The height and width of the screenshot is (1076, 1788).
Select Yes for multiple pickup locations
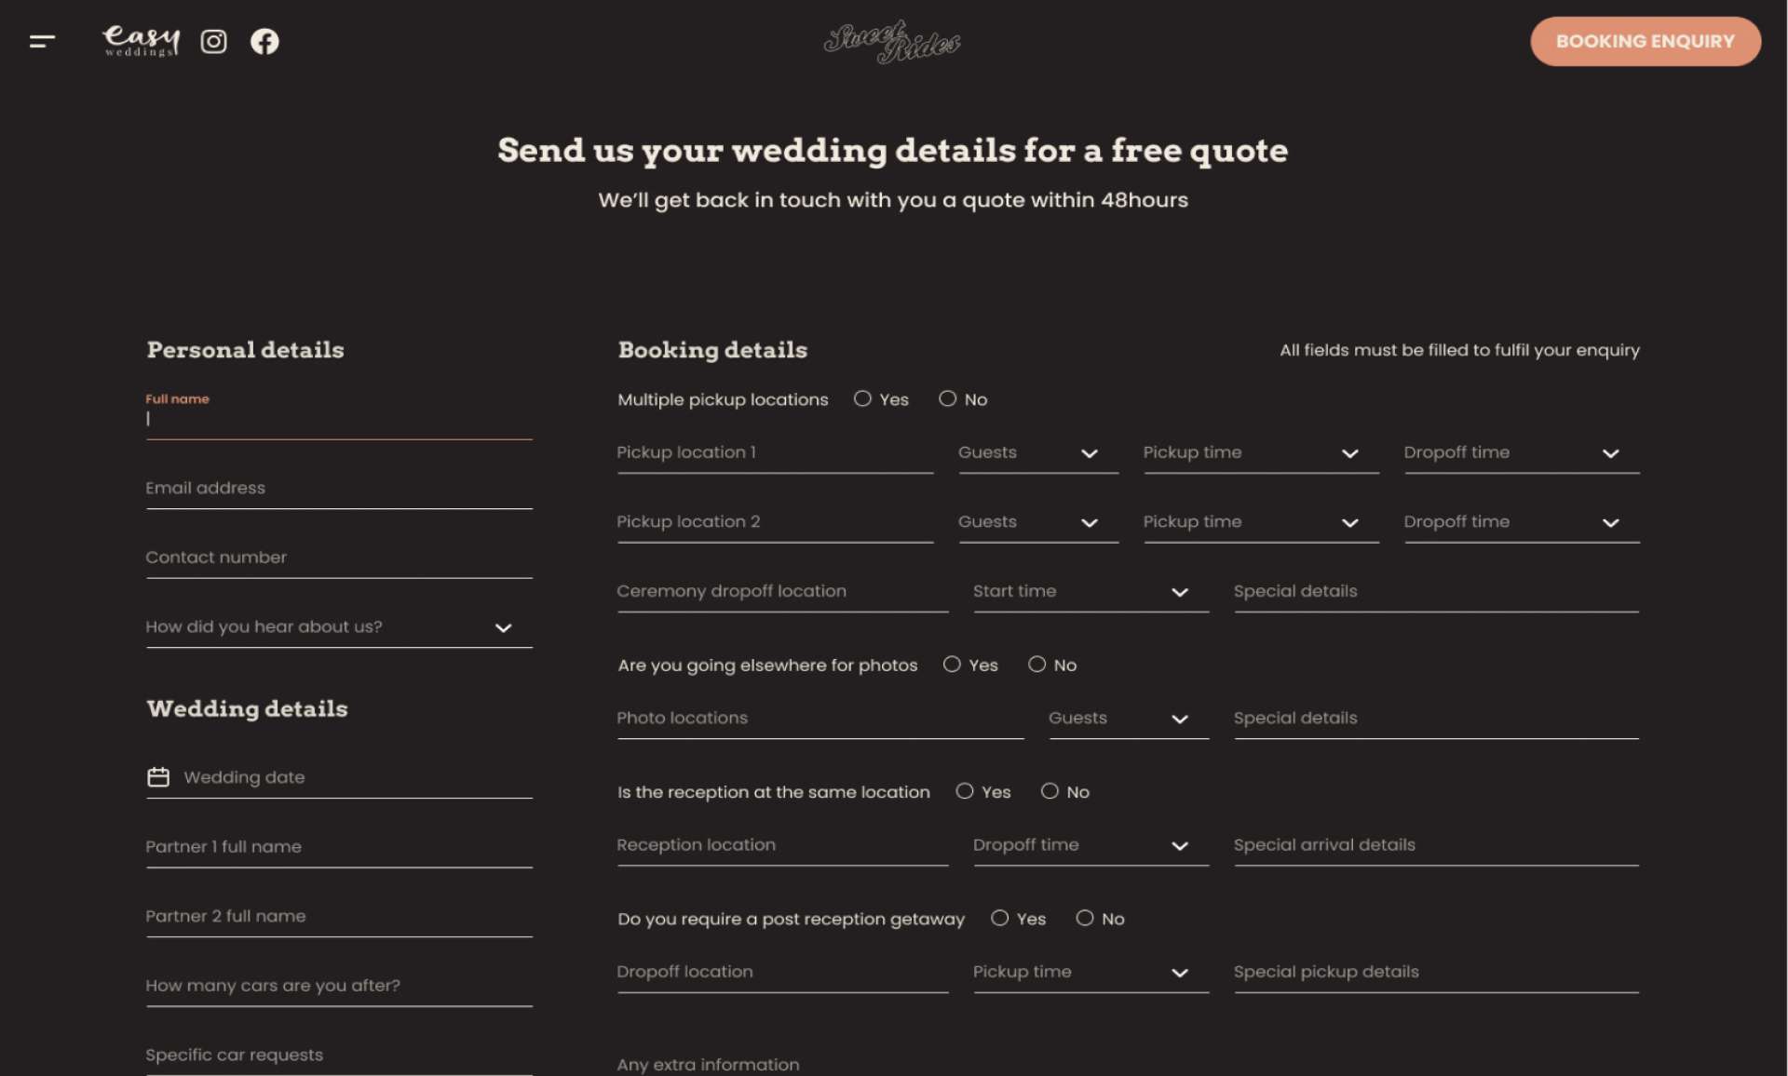pyautogui.click(x=862, y=398)
